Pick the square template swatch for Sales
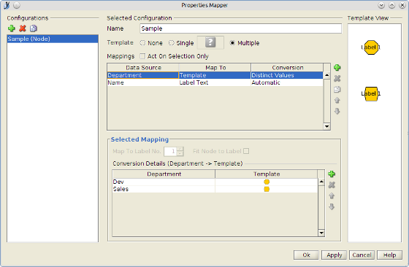Image resolution: width=409 pixels, height=267 pixels. click(x=267, y=189)
